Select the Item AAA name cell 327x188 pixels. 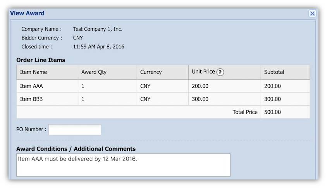tap(31, 86)
